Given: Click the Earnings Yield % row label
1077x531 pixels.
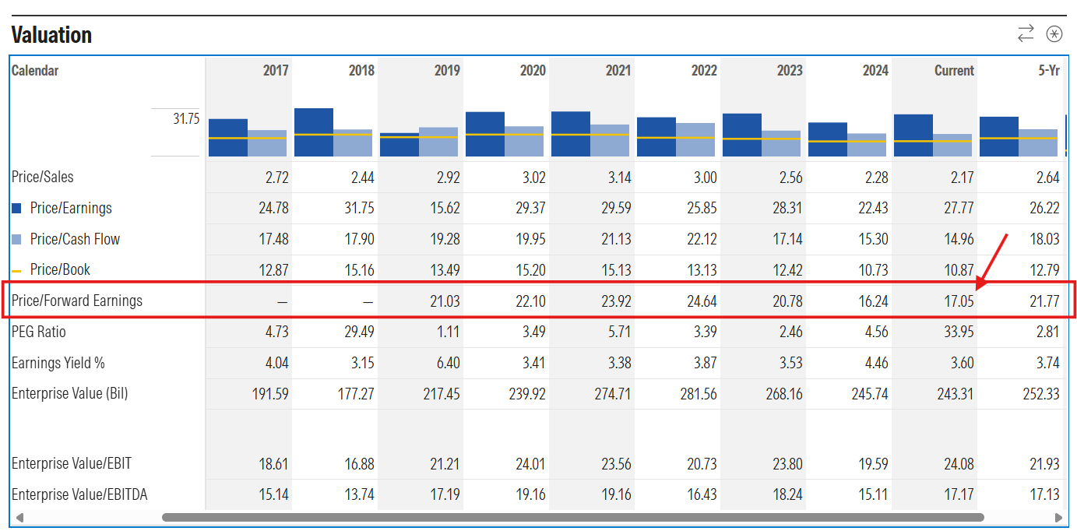Looking at the screenshot, I should pyautogui.click(x=58, y=363).
